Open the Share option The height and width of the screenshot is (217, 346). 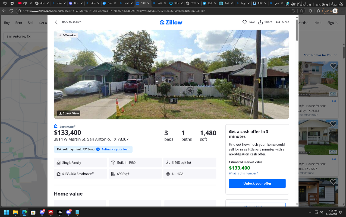(265, 22)
